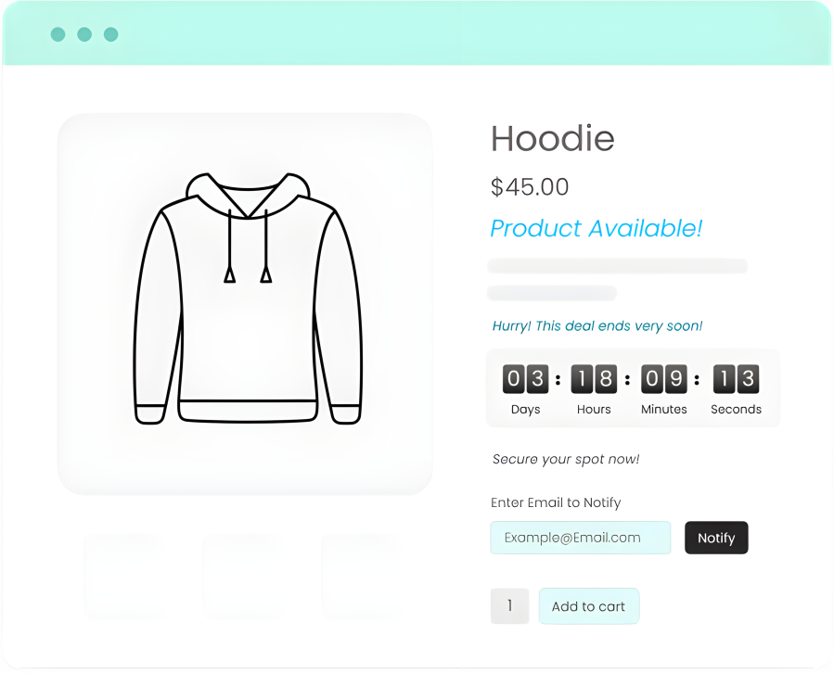
Task: Click the $45.00 price text
Action: [530, 187]
